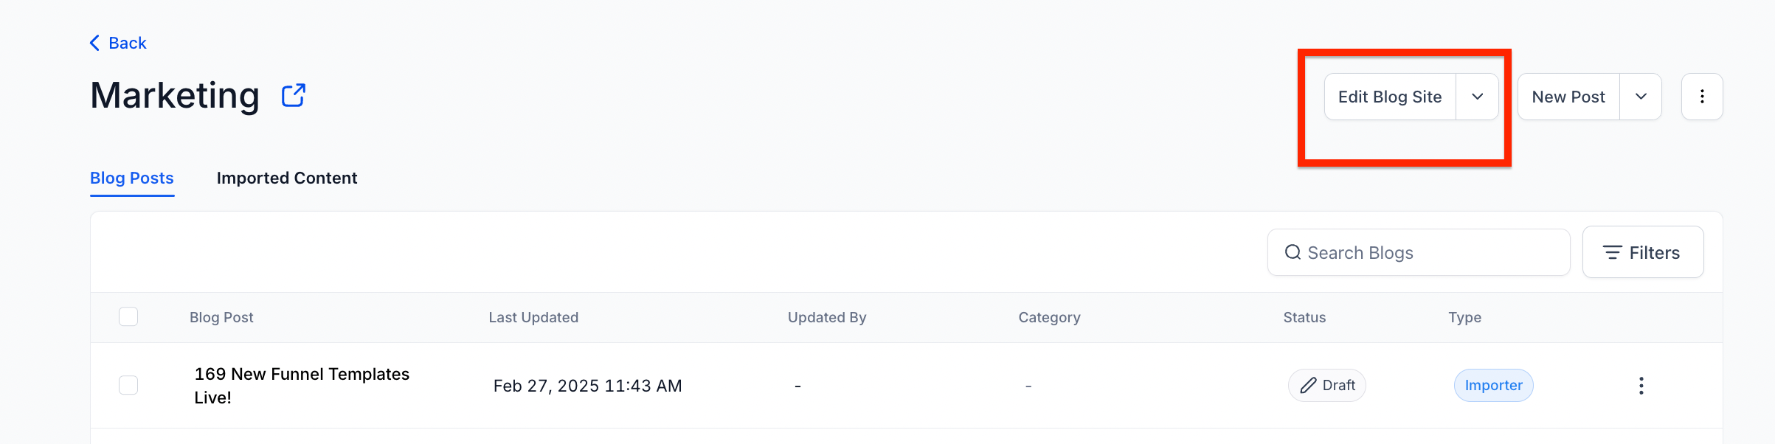Click the Edit Blog Site button
This screenshot has width=1775, height=444.
(1390, 97)
